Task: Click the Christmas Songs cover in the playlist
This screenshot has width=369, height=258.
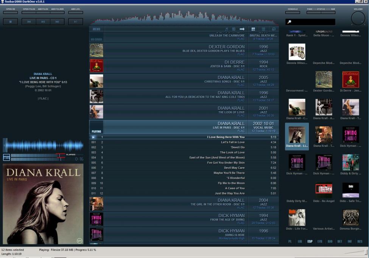Action: coord(96,81)
